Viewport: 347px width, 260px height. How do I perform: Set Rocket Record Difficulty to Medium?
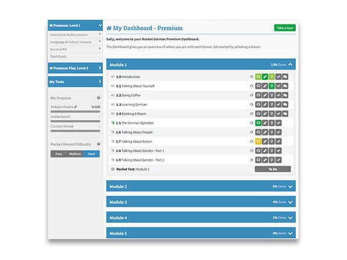(75, 154)
